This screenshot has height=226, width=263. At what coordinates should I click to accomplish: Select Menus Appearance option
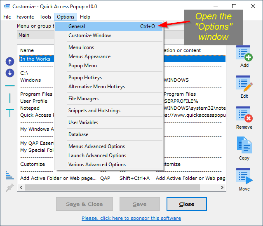(x=109, y=56)
